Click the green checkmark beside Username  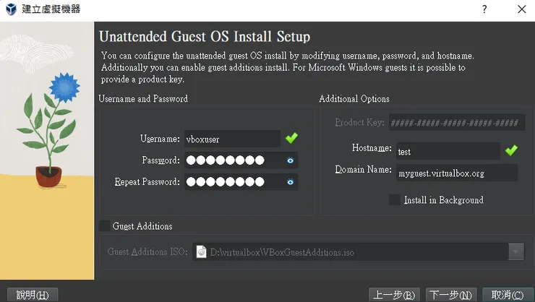291,138
